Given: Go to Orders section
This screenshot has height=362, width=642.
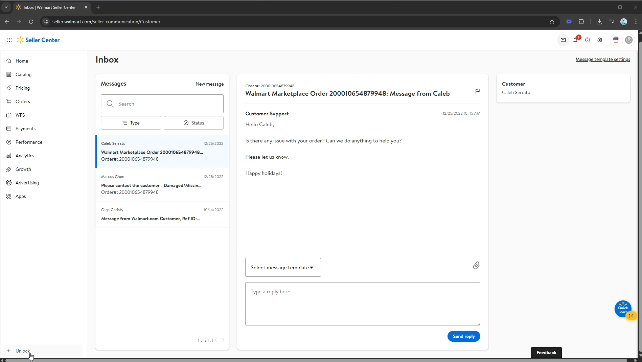Looking at the screenshot, I should (23, 101).
